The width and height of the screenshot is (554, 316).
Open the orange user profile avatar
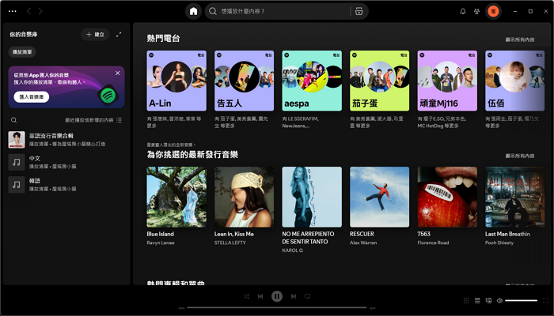[x=493, y=11]
